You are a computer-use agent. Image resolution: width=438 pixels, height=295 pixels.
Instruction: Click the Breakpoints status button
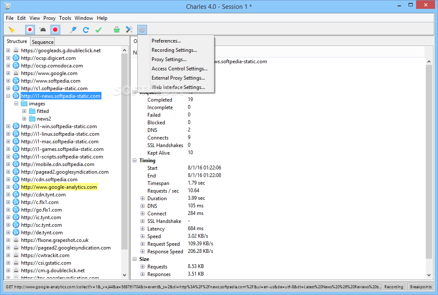pos(421,287)
